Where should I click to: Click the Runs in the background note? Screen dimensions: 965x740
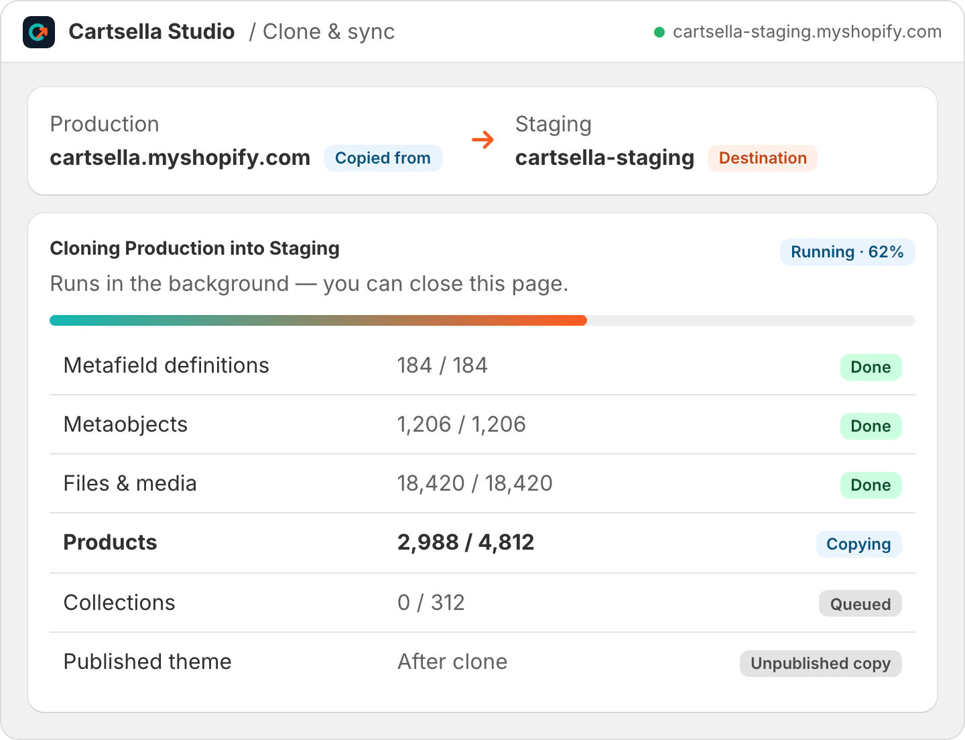(309, 284)
